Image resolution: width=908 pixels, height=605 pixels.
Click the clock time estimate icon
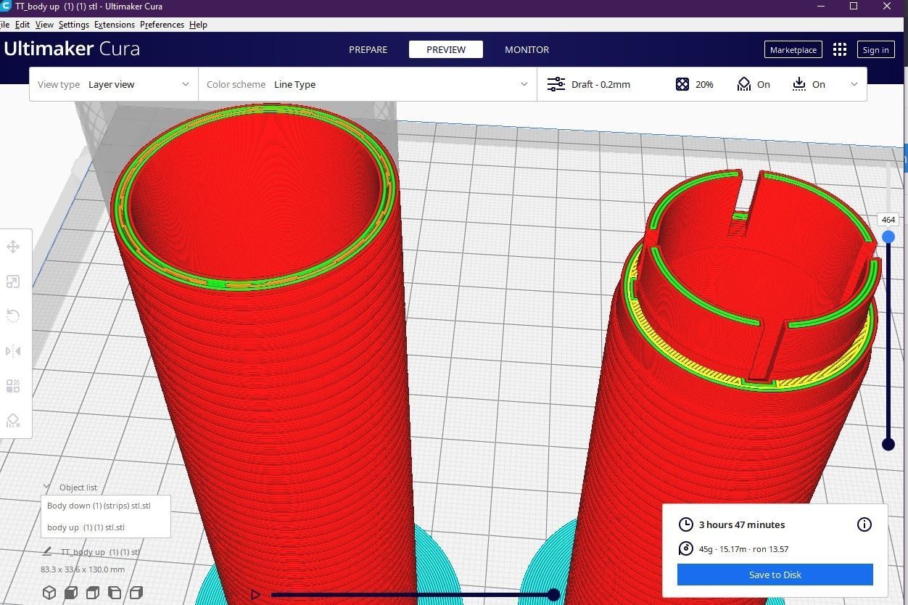click(686, 524)
